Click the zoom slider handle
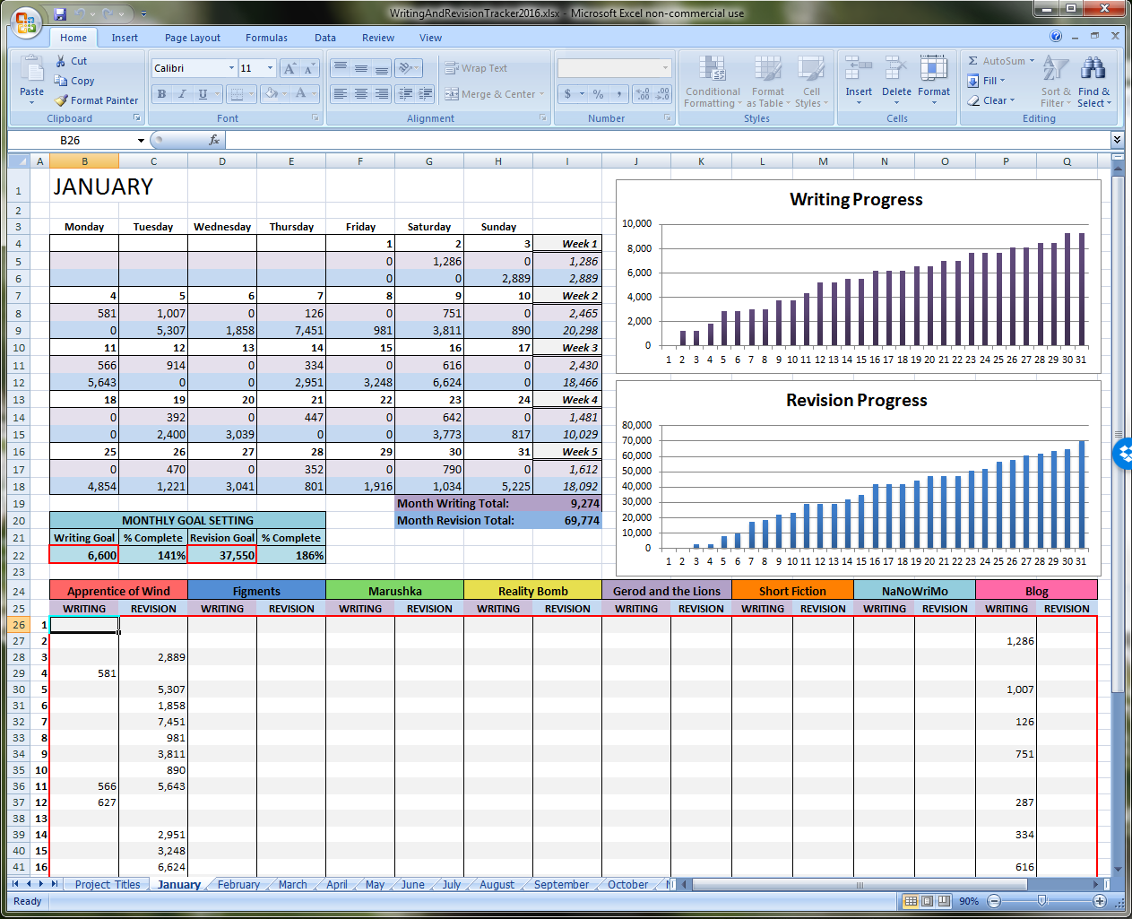1132x919 pixels. click(1041, 900)
